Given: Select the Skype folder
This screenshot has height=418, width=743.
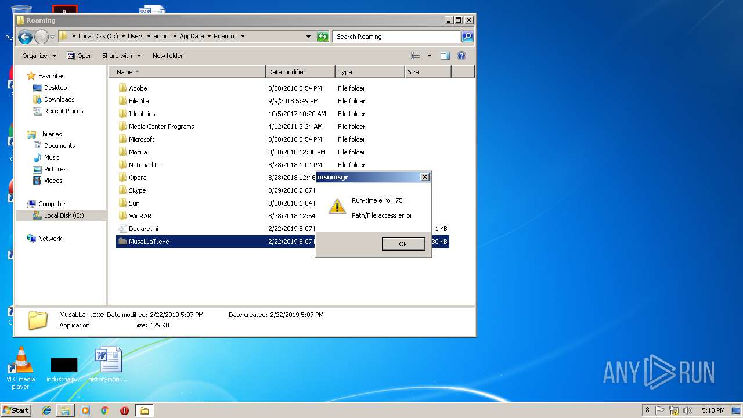Looking at the screenshot, I should click(x=137, y=190).
